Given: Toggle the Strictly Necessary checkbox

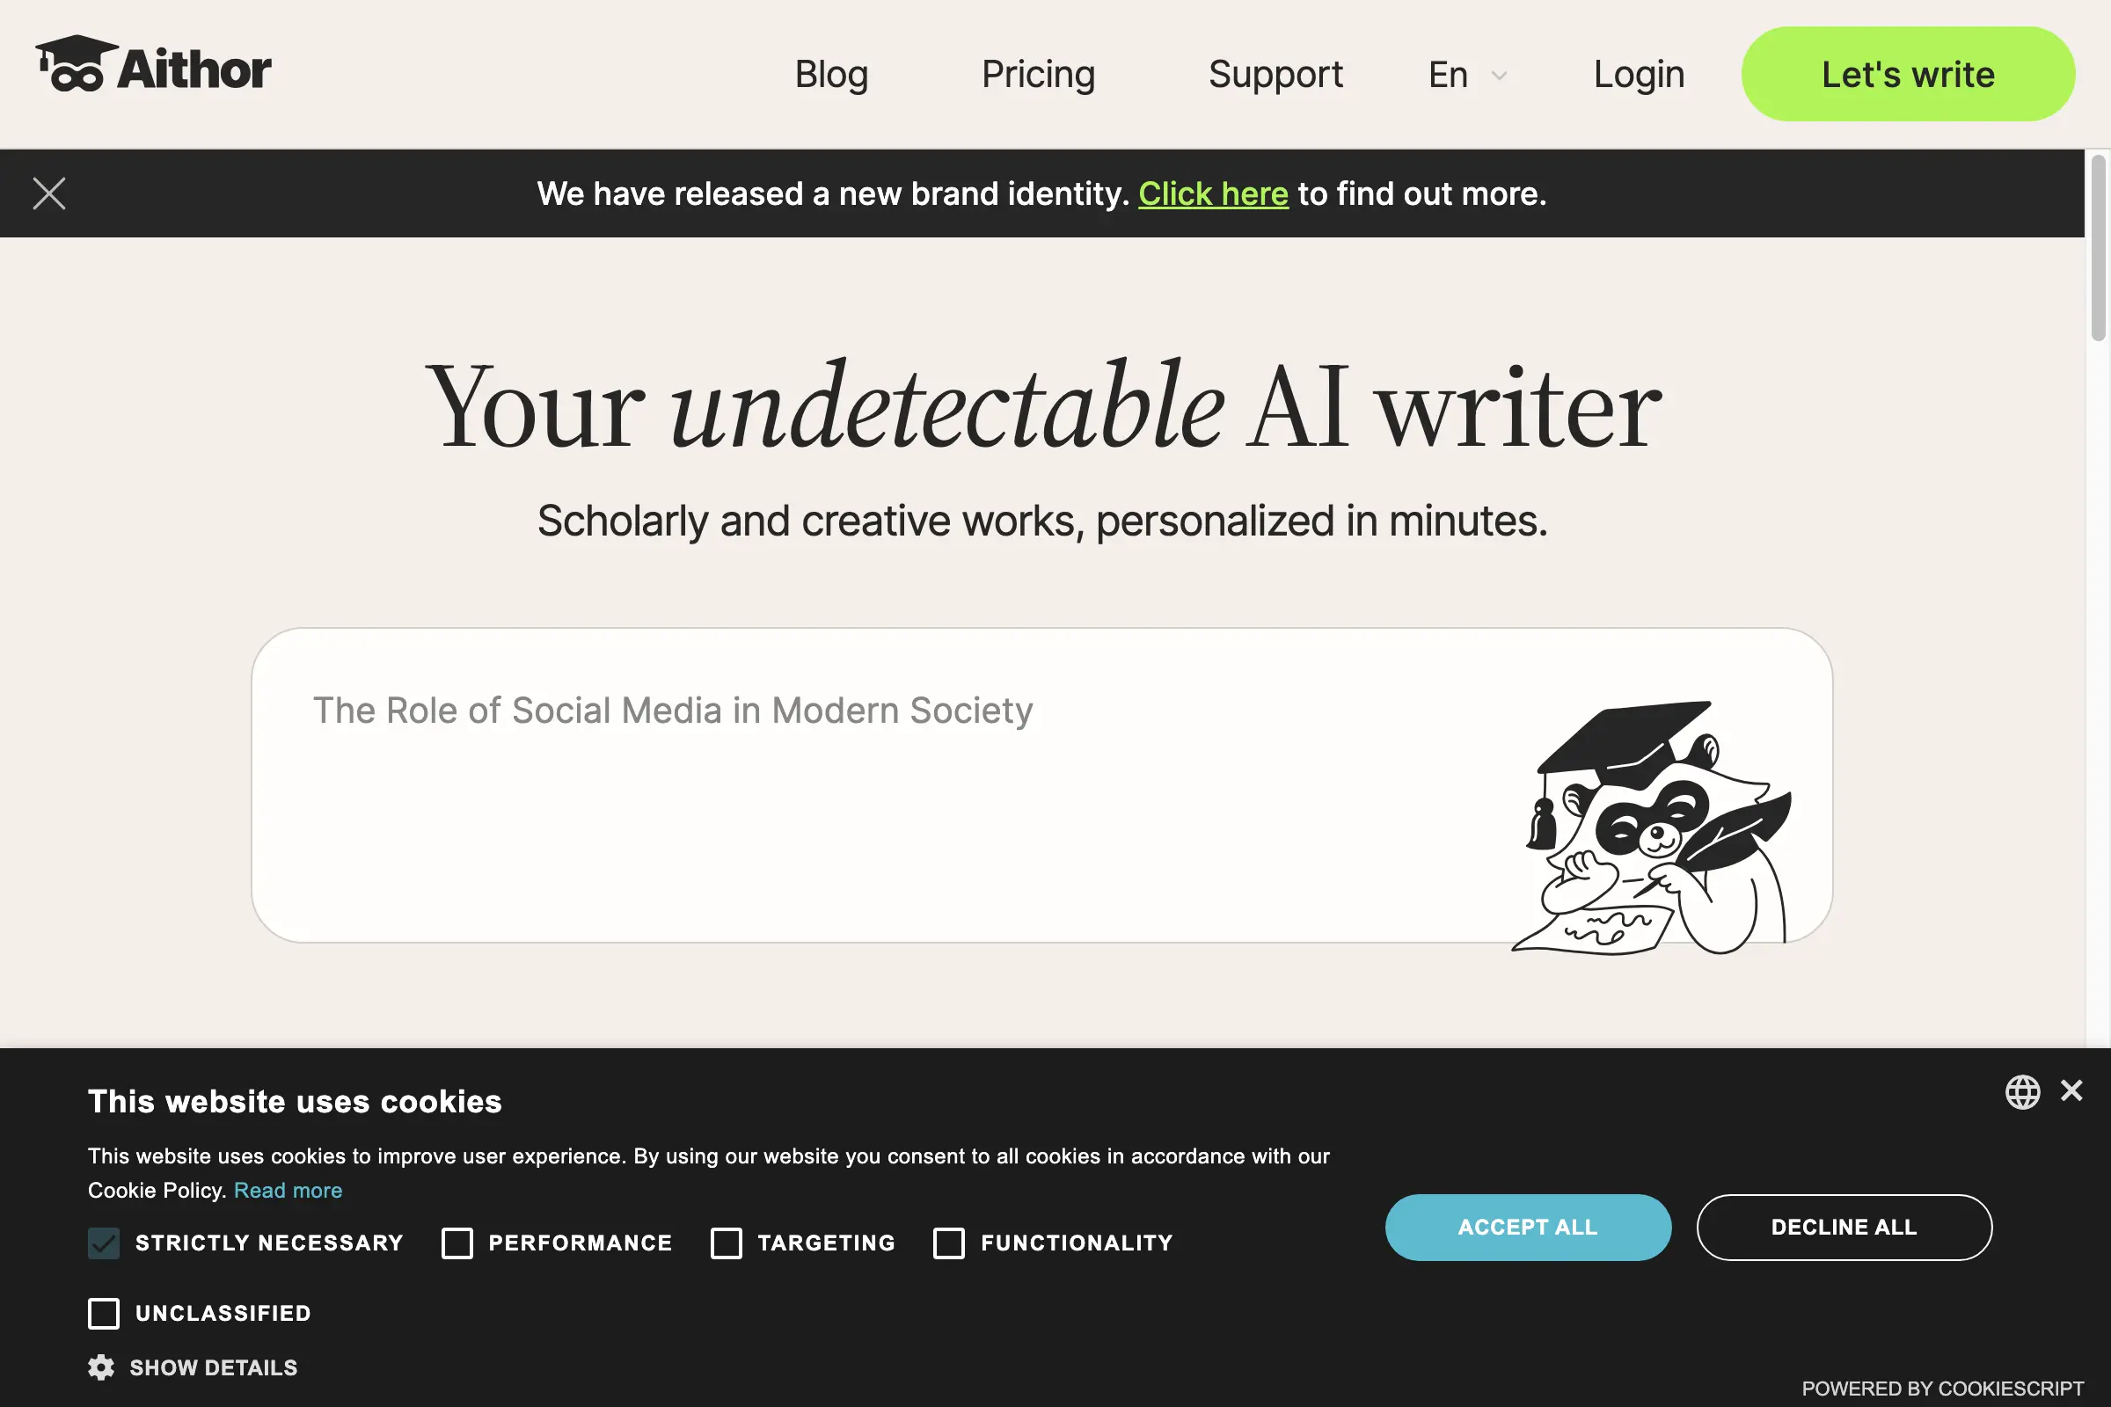Looking at the screenshot, I should point(103,1243).
